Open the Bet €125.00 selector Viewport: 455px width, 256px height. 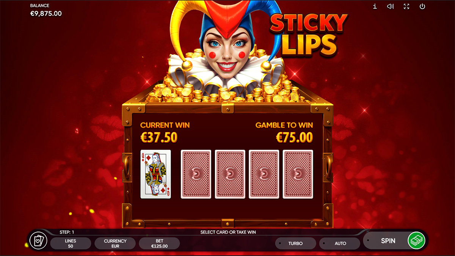click(159, 243)
